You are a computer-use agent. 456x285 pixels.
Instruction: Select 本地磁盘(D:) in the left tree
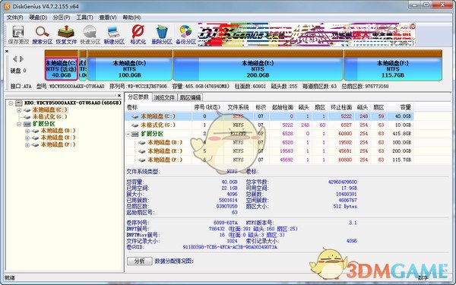pos(59,131)
